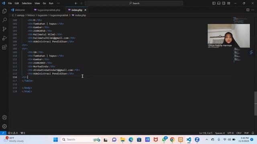Screen dimensions: 257x144
Task: Click the remote window indicator in status bar
Action: 3,133
